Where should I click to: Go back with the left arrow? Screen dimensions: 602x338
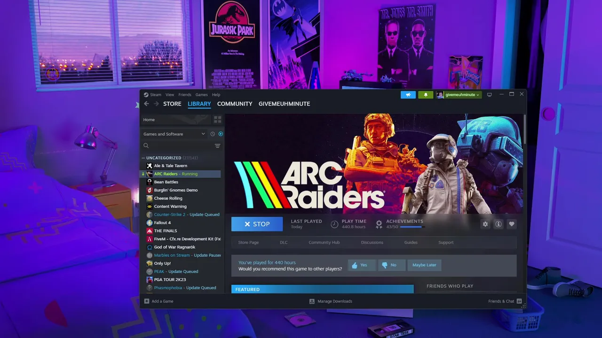pyautogui.click(x=146, y=104)
